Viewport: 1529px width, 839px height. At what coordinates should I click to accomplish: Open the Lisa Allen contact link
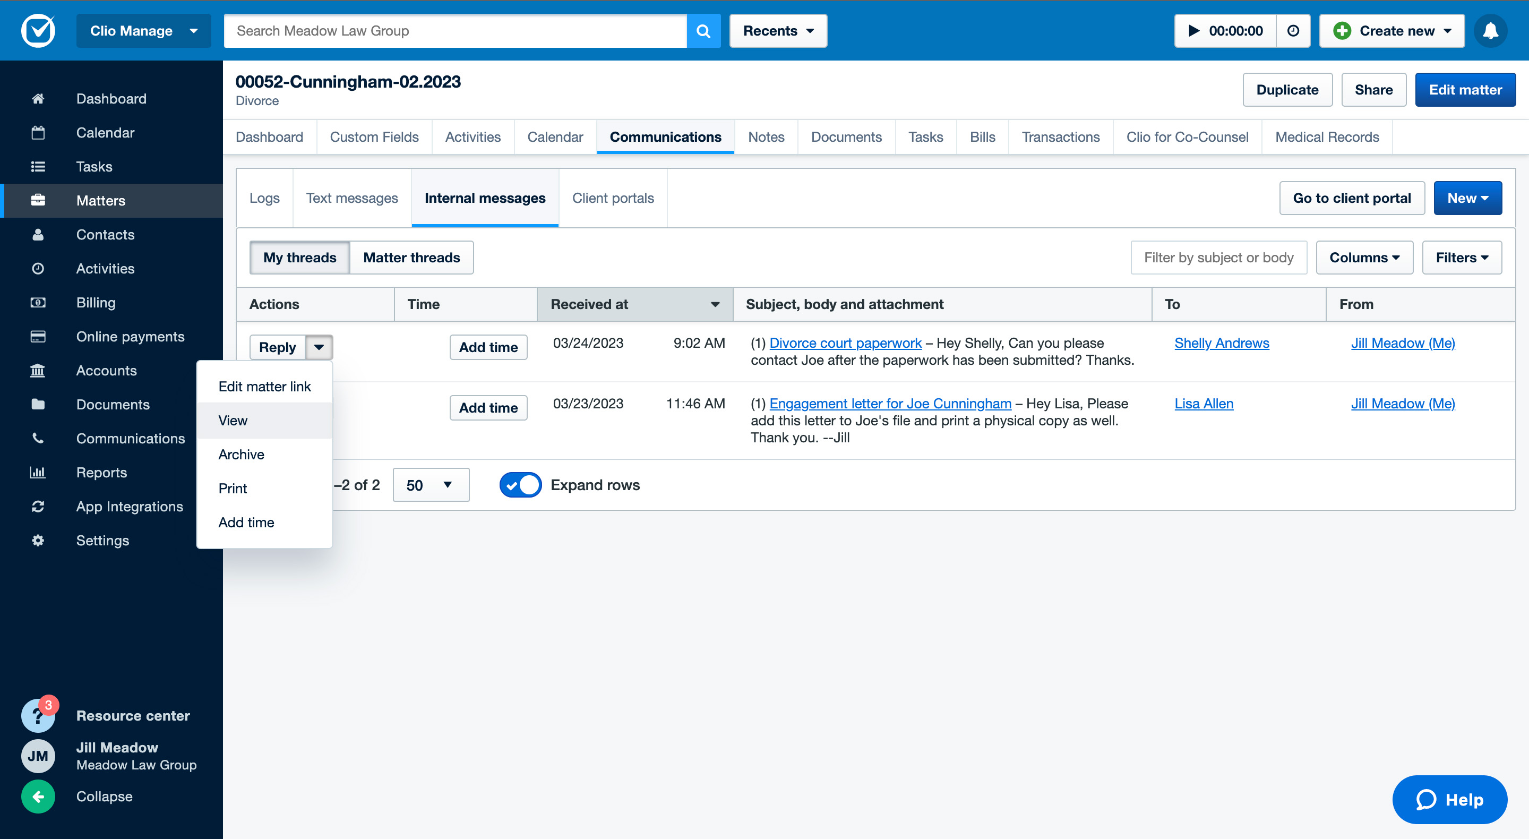[1204, 404]
